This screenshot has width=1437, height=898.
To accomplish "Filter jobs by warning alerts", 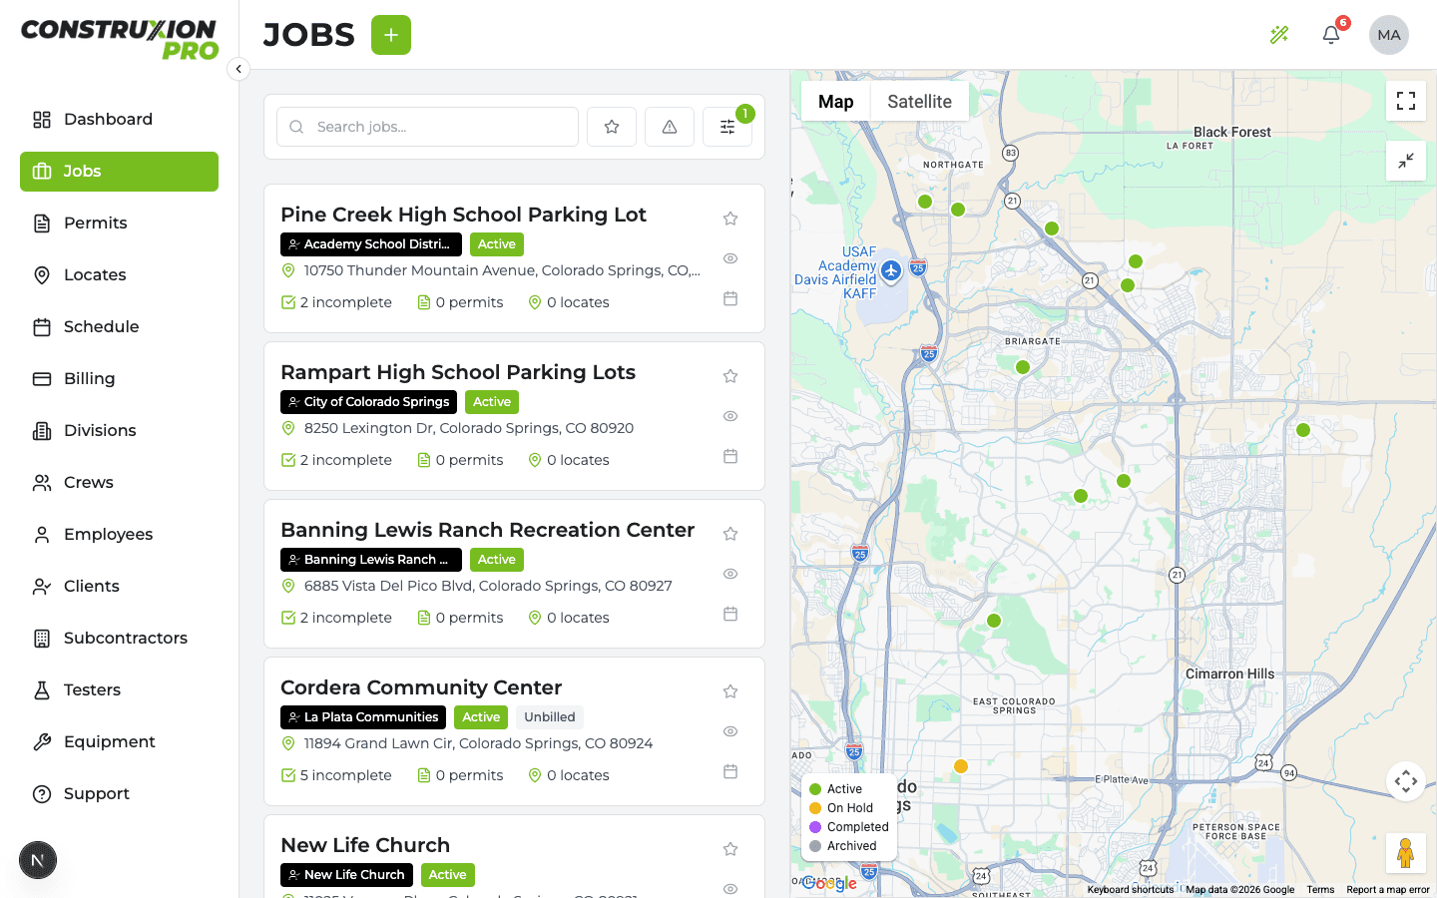I will (670, 127).
